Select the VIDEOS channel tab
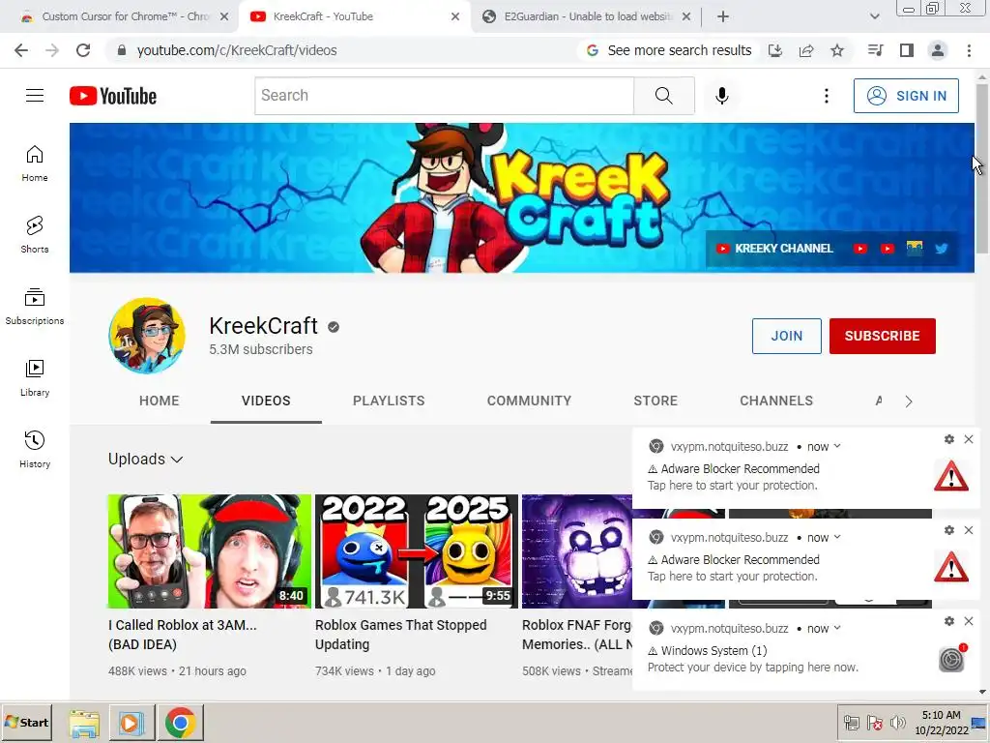This screenshot has height=743, width=990. [x=266, y=401]
